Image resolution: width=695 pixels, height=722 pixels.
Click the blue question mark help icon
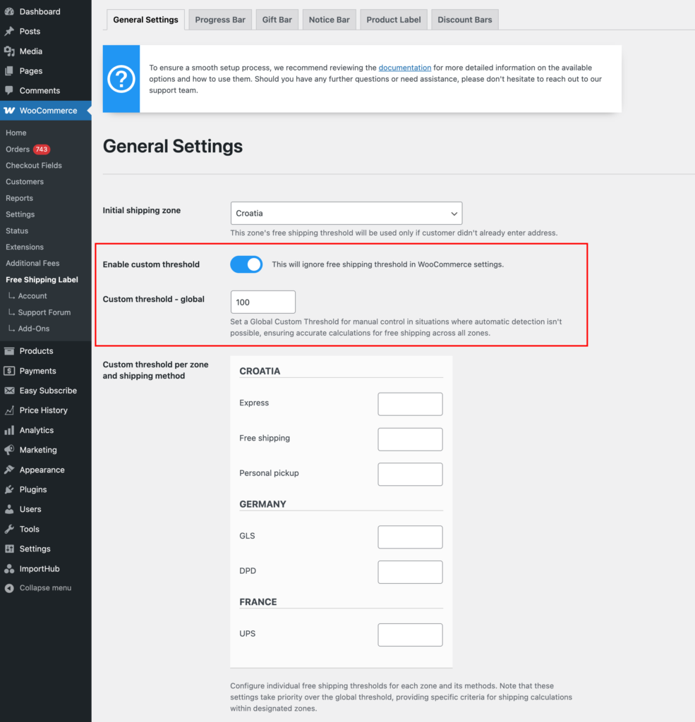click(121, 79)
